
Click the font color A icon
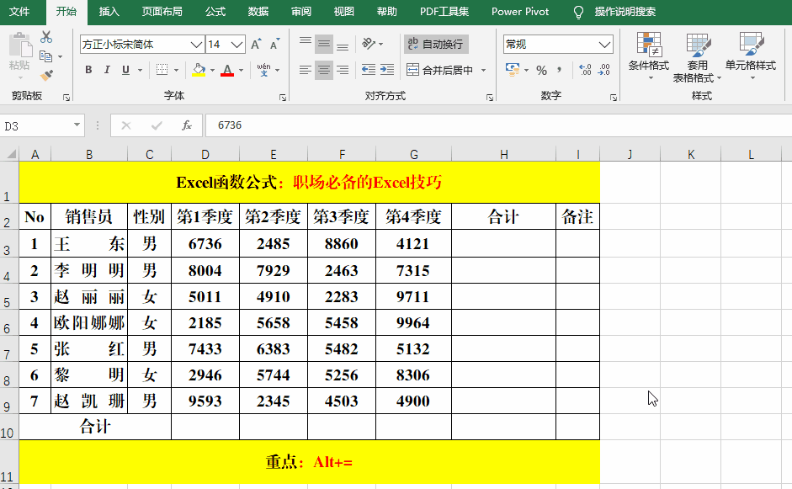click(x=228, y=70)
